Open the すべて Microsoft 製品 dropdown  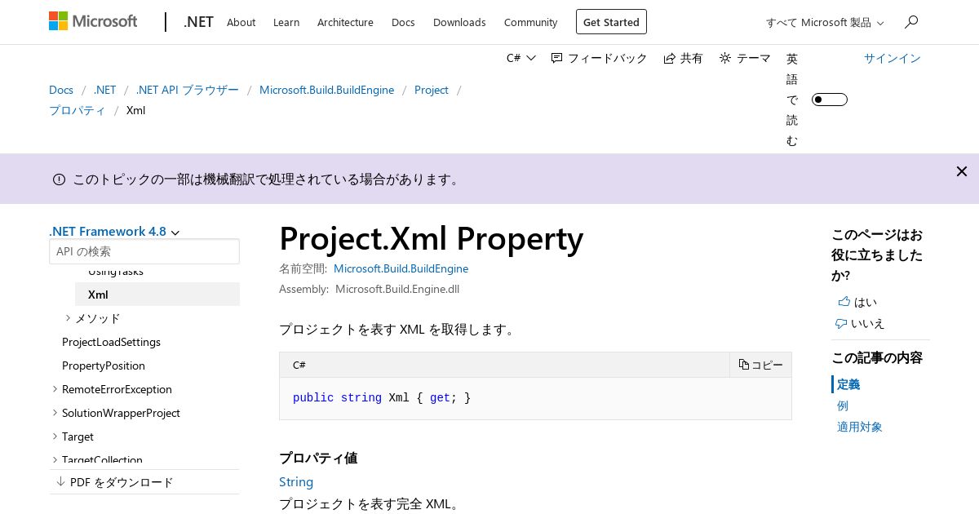[x=825, y=23]
